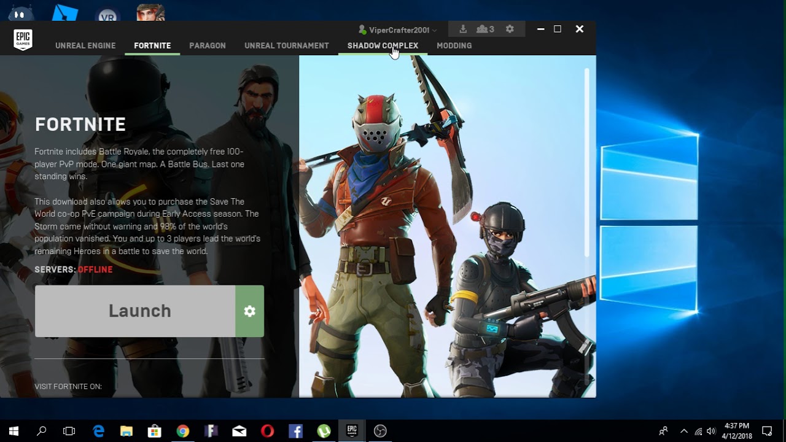Screen dimensions: 786x442
Task: Open Facebook app from the taskbar
Action: pos(296,431)
